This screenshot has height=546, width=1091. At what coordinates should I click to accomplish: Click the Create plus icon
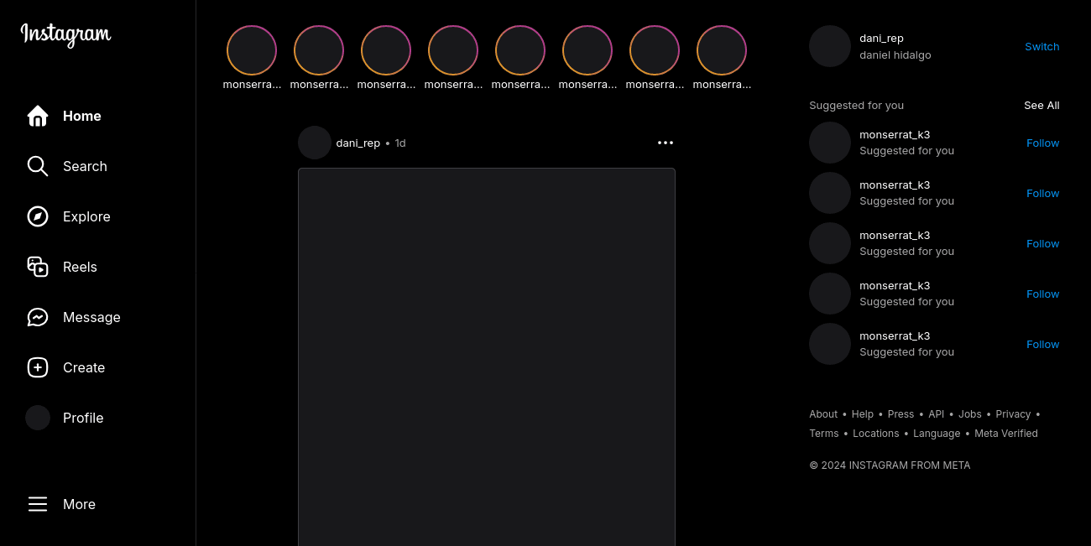coord(38,367)
